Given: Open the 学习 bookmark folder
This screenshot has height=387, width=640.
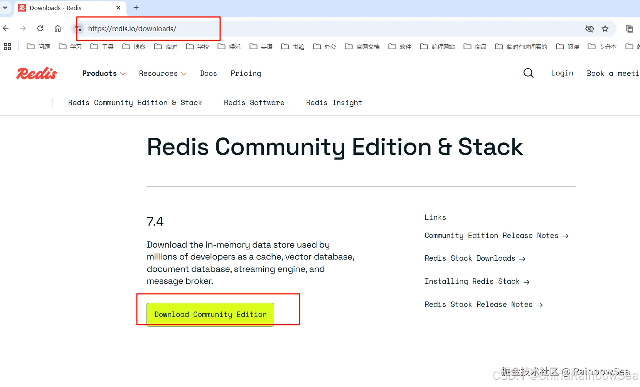Looking at the screenshot, I should tap(70, 47).
